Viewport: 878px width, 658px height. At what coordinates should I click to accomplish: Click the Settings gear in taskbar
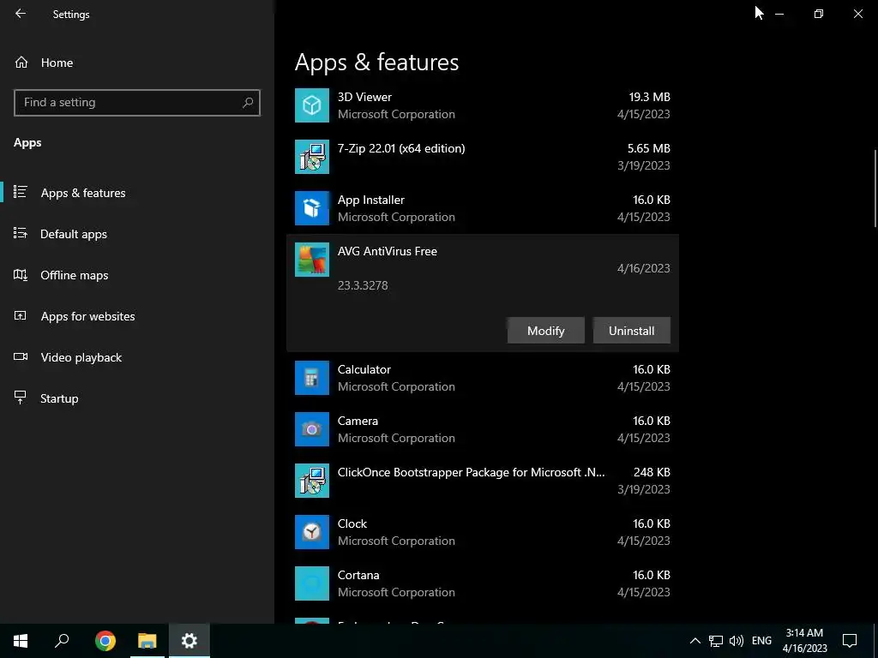pos(189,641)
